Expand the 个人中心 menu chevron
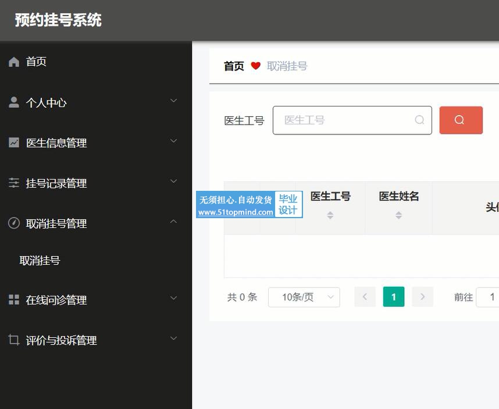 (173, 101)
